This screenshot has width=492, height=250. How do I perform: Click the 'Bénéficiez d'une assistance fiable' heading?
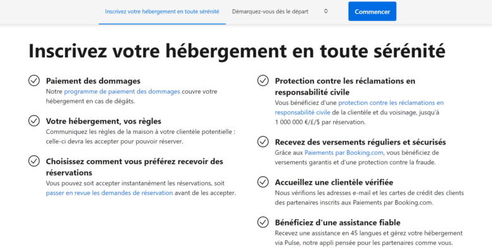pos(337,223)
